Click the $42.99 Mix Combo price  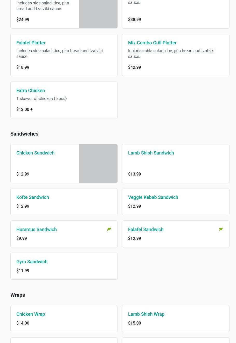coord(134,67)
